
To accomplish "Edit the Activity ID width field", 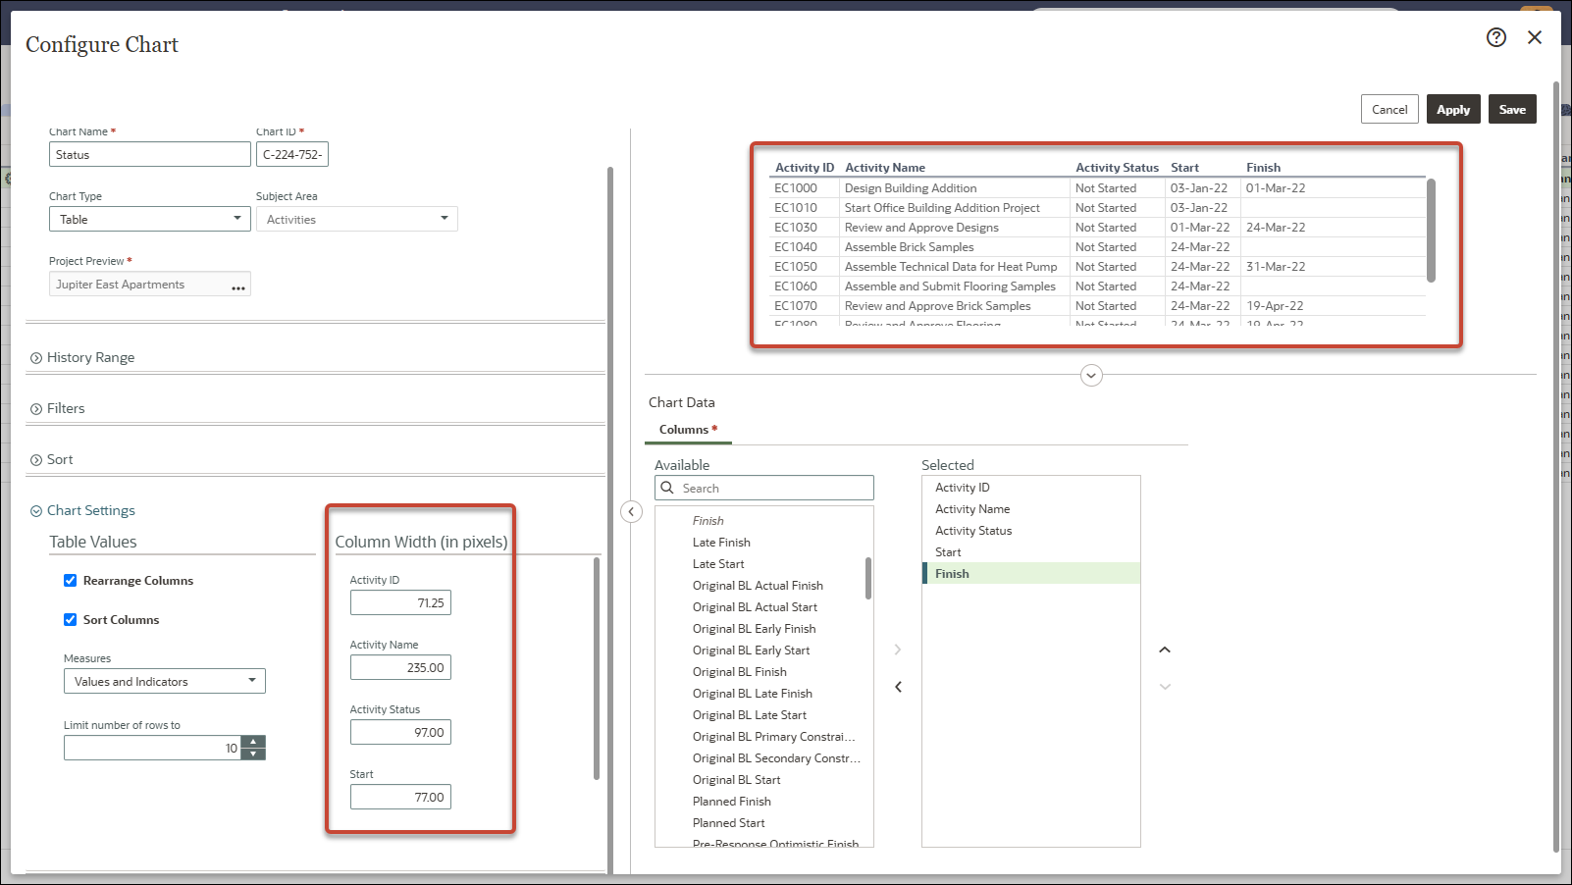I will coord(400,602).
